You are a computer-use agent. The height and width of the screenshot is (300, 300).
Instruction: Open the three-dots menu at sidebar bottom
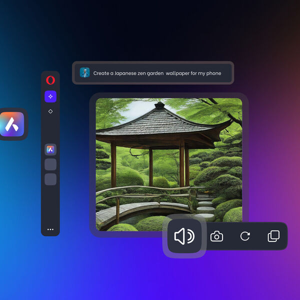coord(50,229)
